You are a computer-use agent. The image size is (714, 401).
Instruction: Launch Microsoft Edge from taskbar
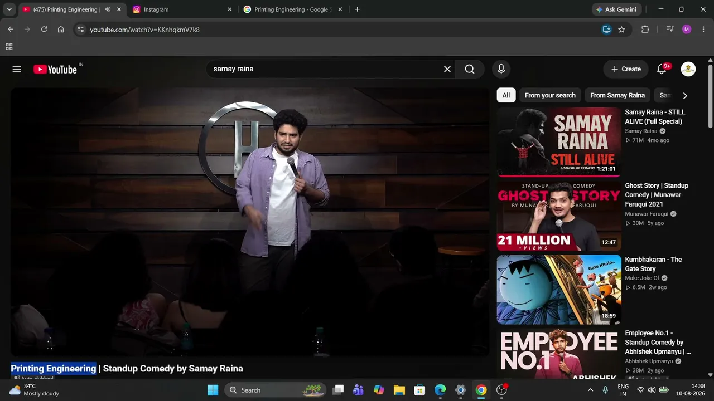coord(440,390)
